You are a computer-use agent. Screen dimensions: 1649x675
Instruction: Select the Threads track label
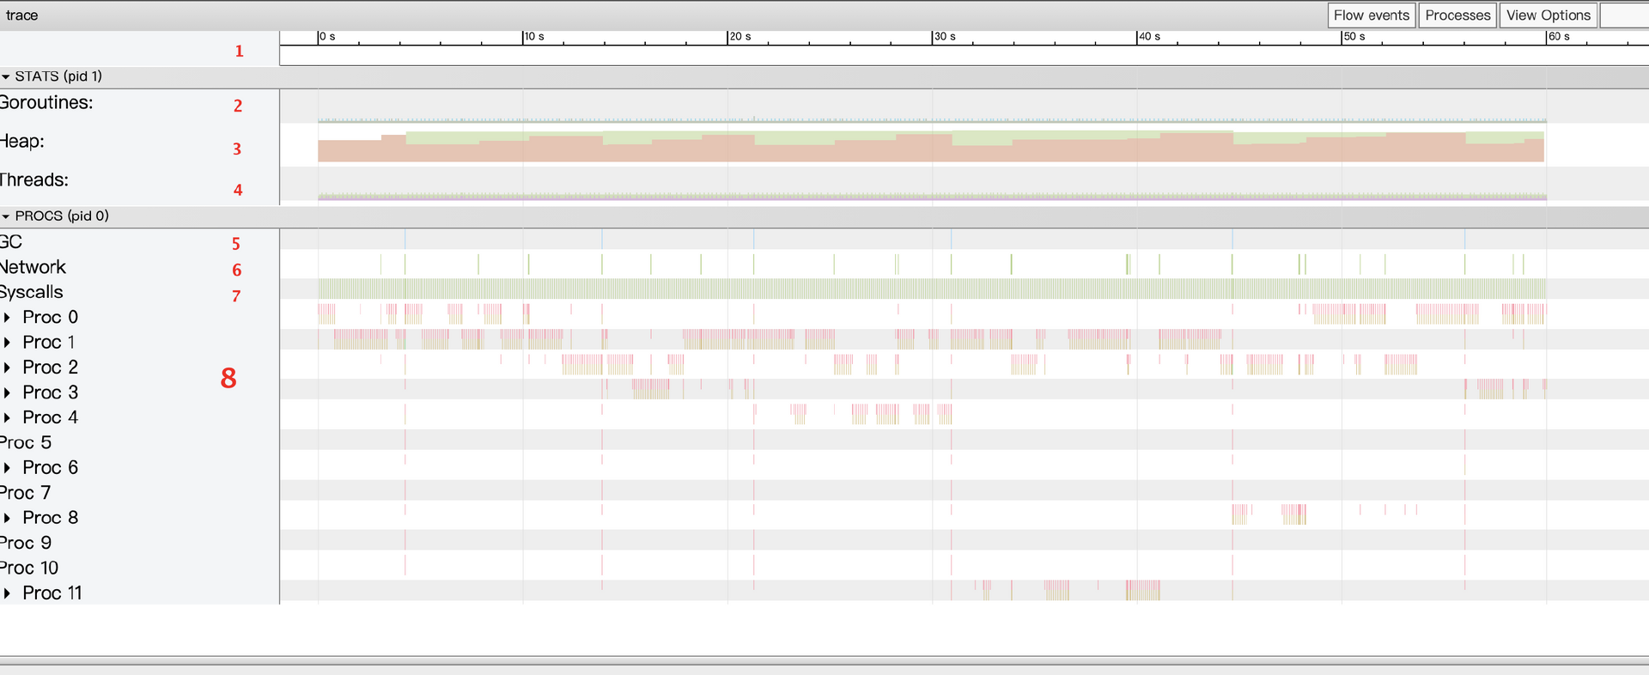point(34,180)
